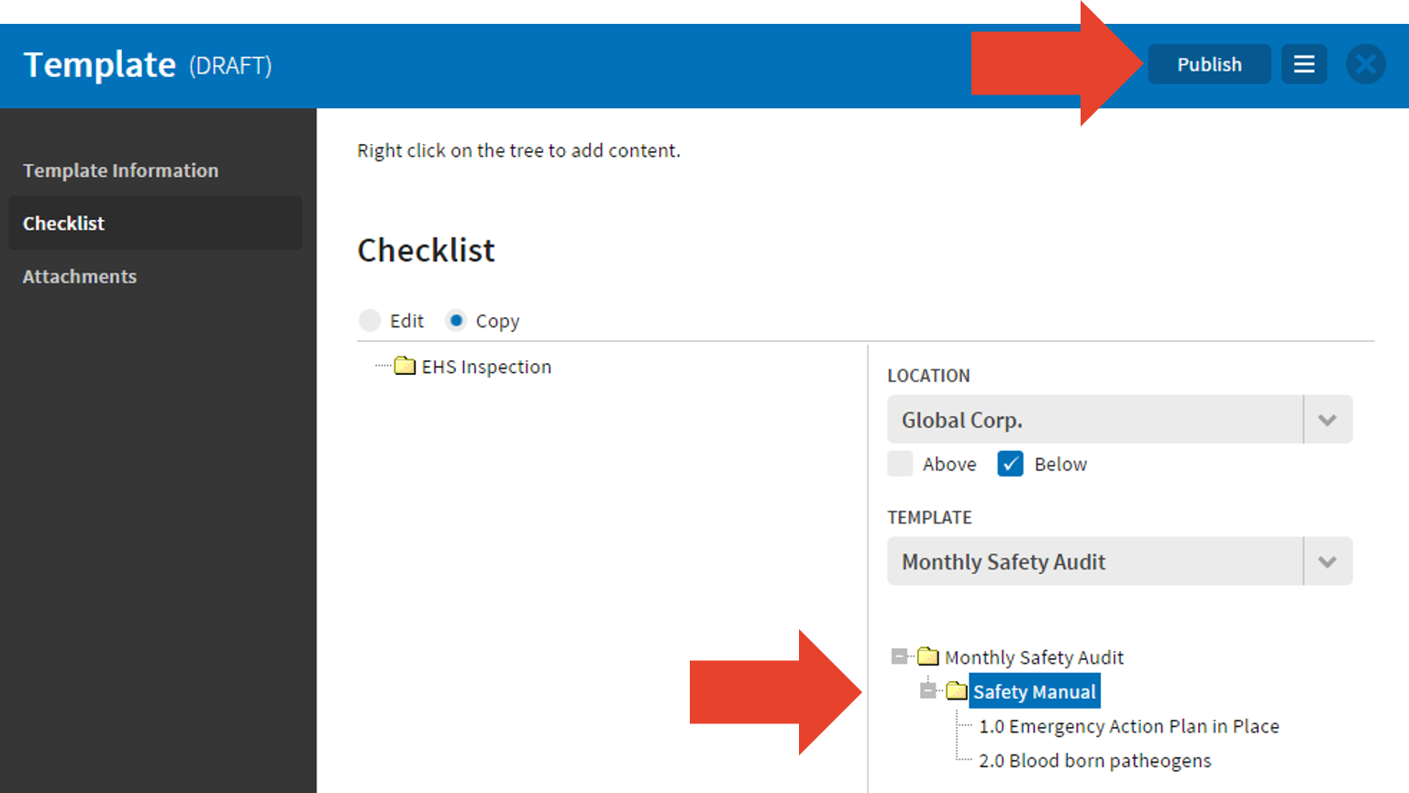
Task: Open the Checklist sidebar section
Action: pos(64,224)
